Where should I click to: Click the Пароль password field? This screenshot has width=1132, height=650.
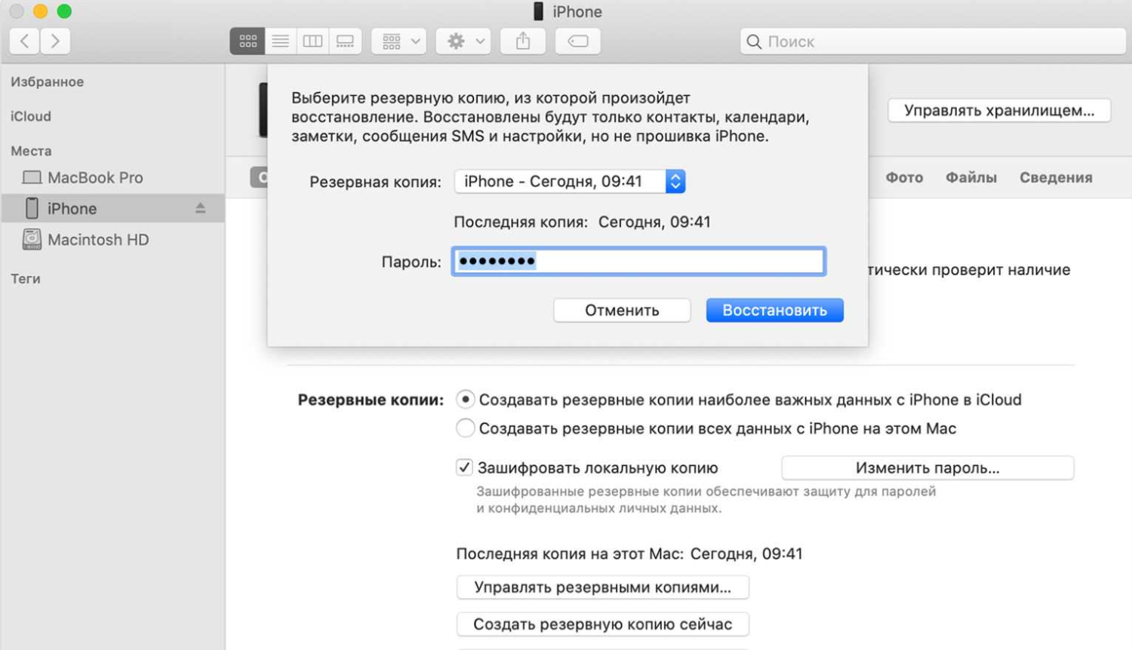638,262
